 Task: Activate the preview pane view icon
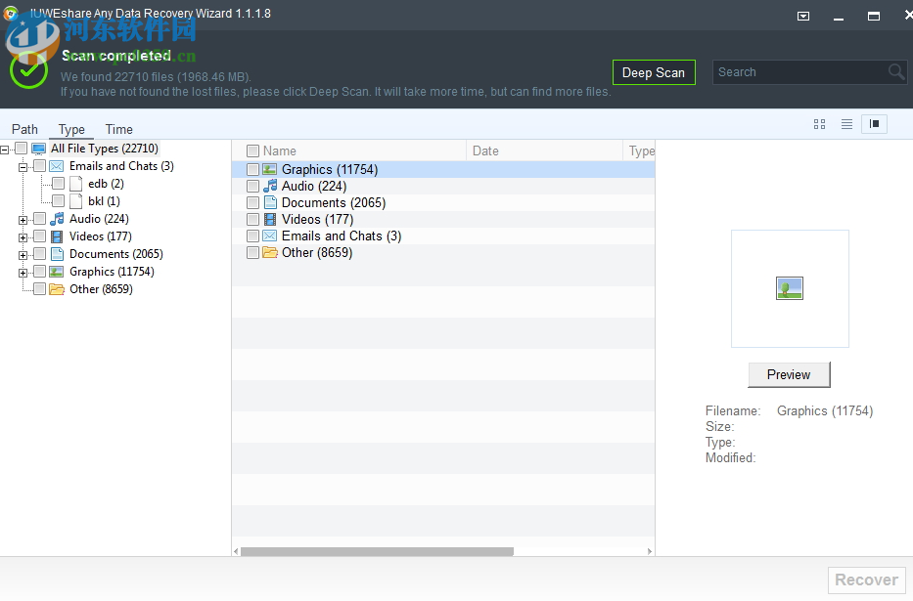(874, 124)
